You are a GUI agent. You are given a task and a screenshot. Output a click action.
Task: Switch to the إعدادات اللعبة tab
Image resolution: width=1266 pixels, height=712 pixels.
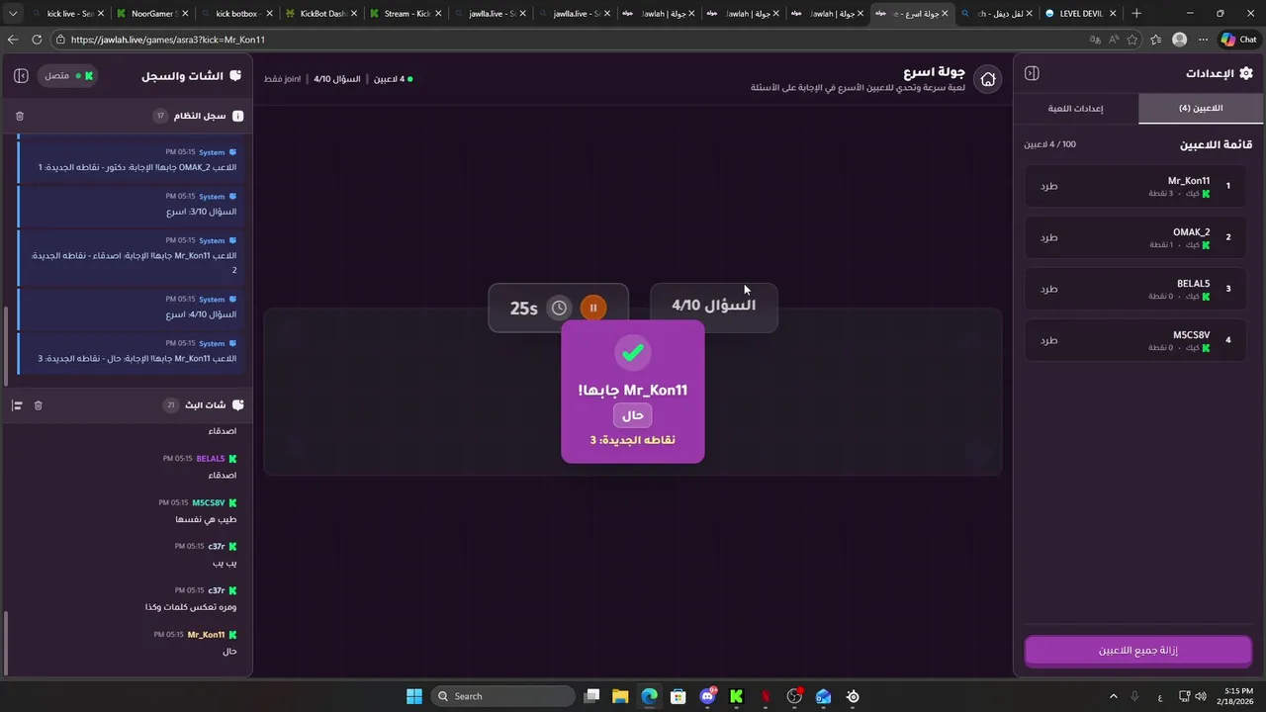(x=1076, y=109)
